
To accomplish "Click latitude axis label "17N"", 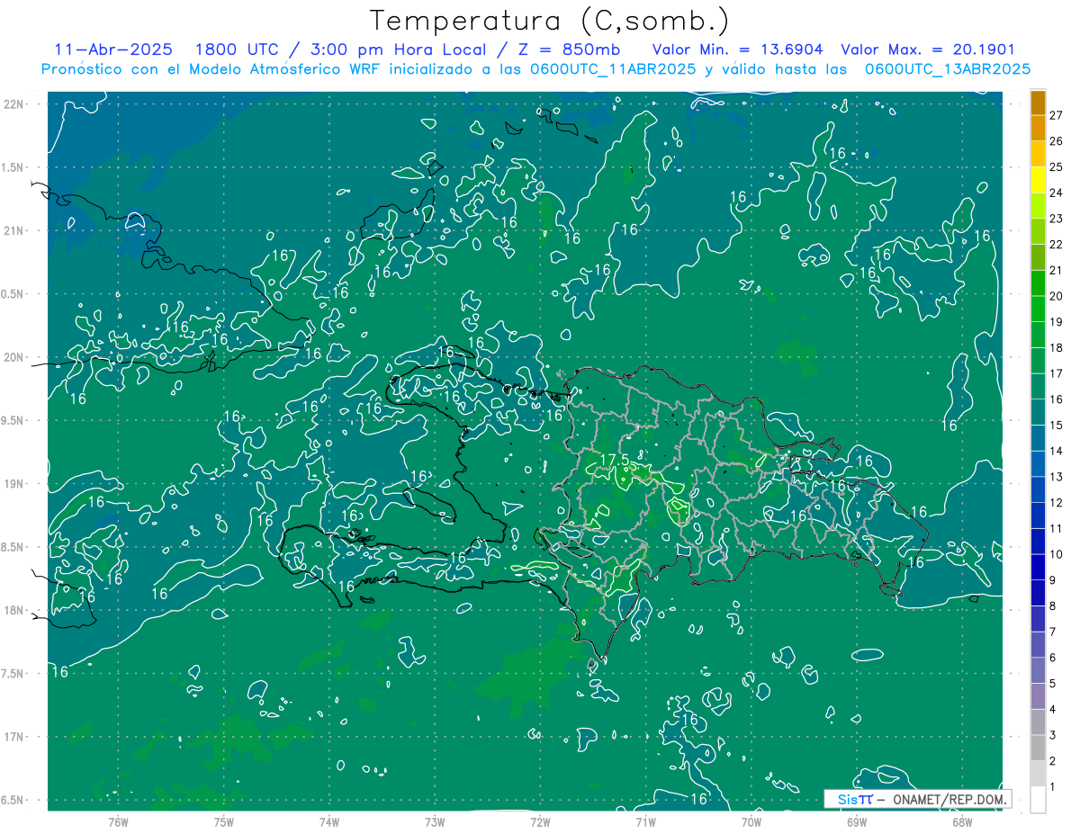I will coord(15,737).
